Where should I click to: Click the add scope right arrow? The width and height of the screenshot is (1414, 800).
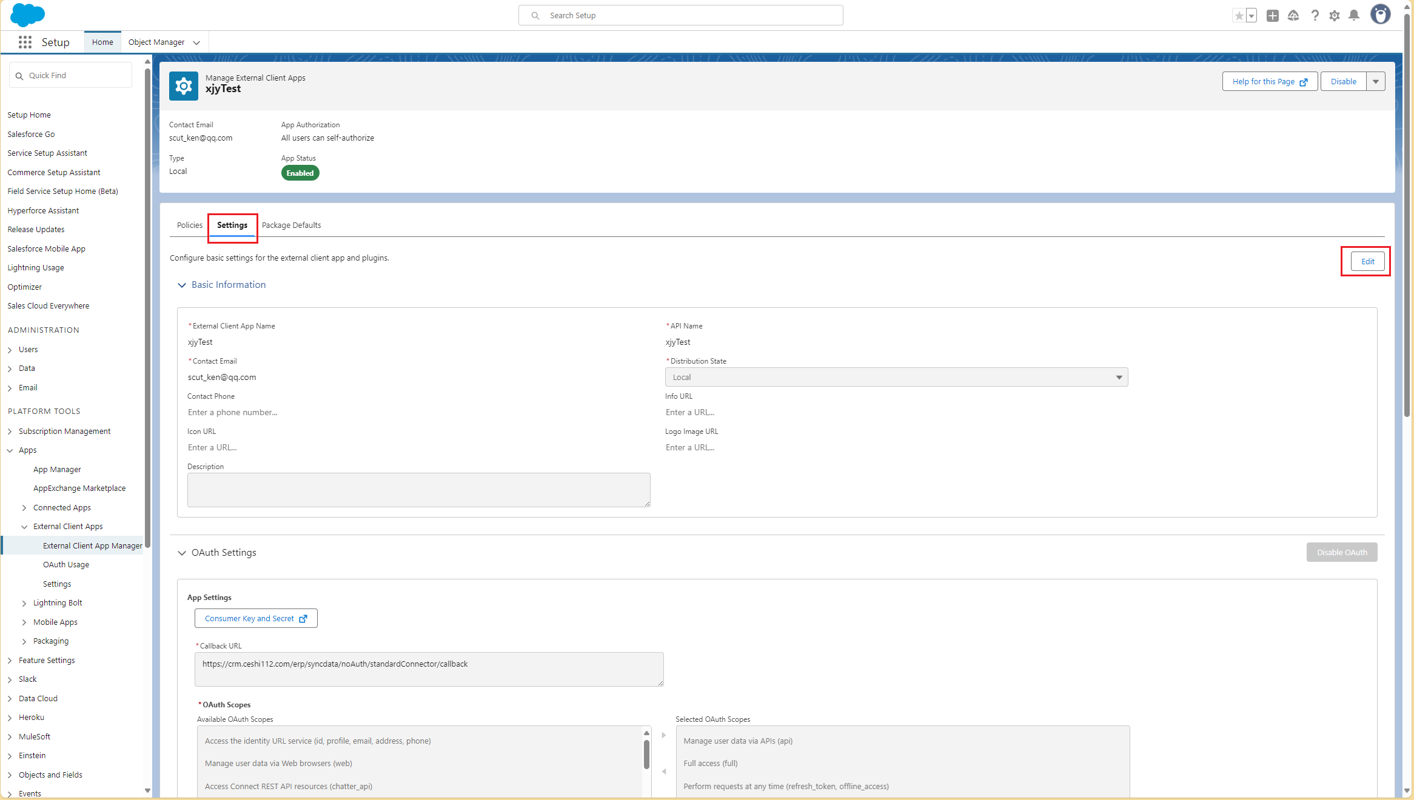(664, 735)
